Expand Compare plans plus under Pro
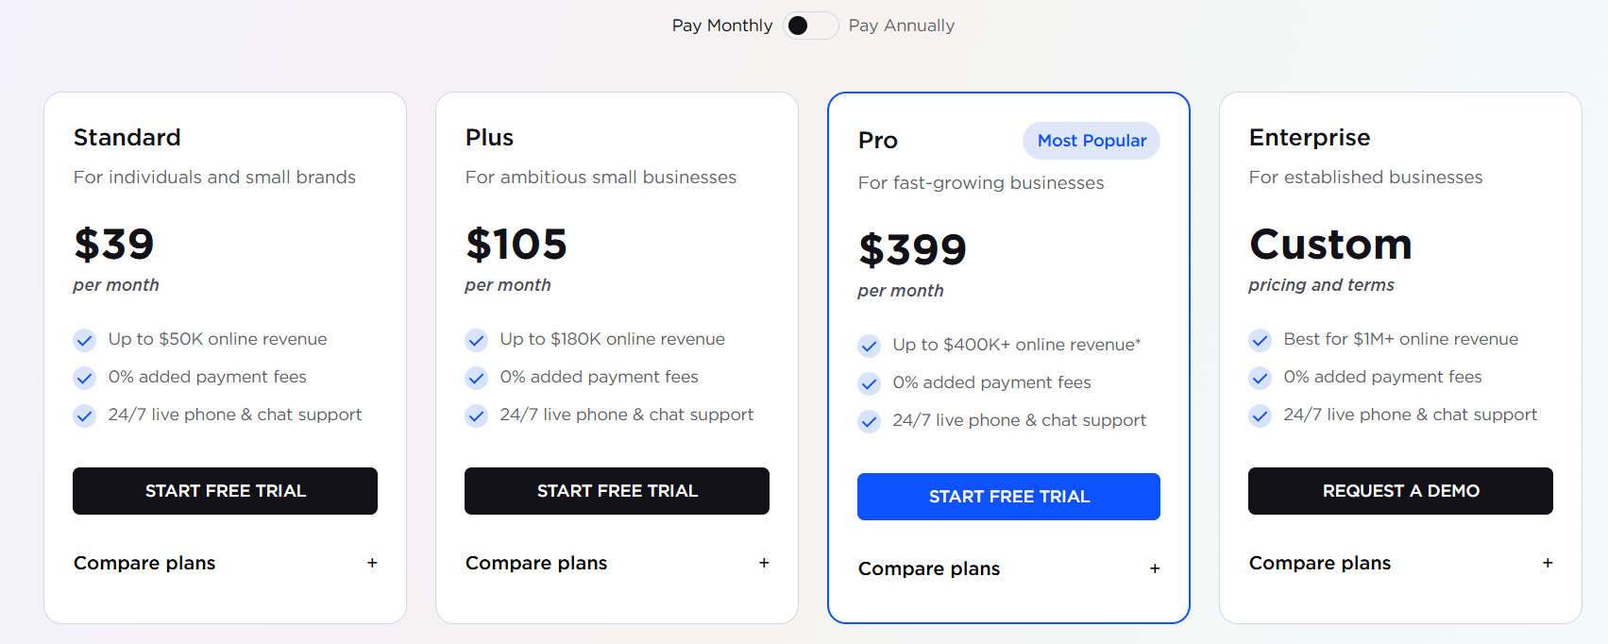This screenshot has width=1608, height=644. click(x=1155, y=568)
